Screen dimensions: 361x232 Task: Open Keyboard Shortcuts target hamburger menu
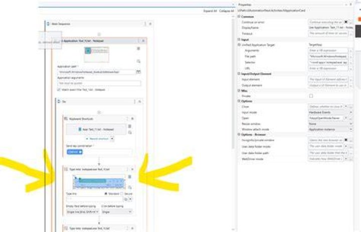point(130,126)
